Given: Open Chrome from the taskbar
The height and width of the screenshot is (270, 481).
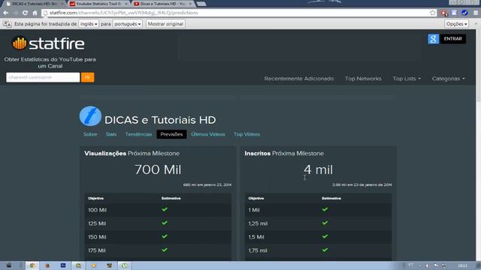Looking at the screenshot, I should (32, 265).
